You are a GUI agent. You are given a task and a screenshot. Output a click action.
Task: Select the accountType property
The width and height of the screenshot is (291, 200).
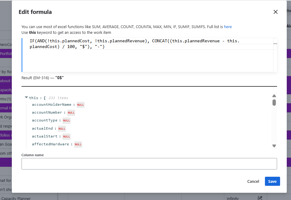tap(45, 121)
